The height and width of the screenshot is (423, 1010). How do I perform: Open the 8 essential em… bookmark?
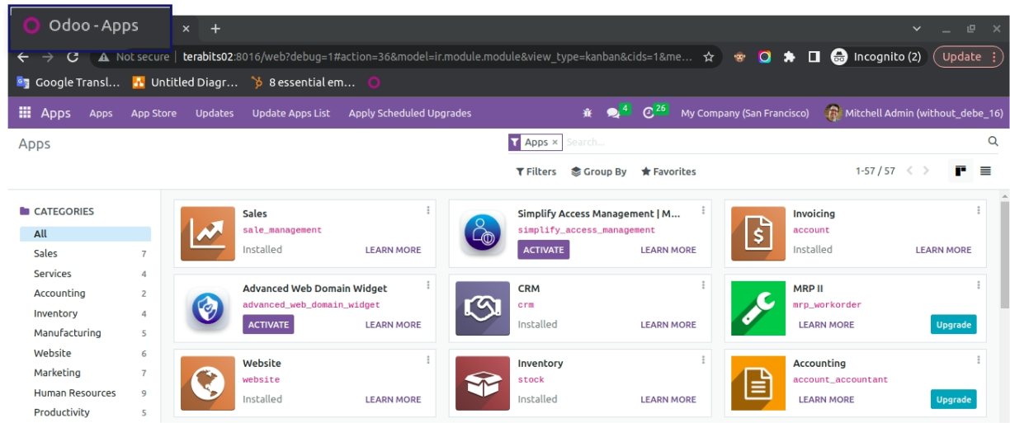tap(303, 82)
